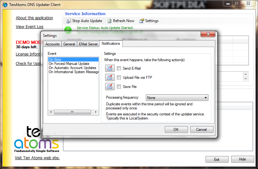Confirm settings with OK button

[176, 129]
